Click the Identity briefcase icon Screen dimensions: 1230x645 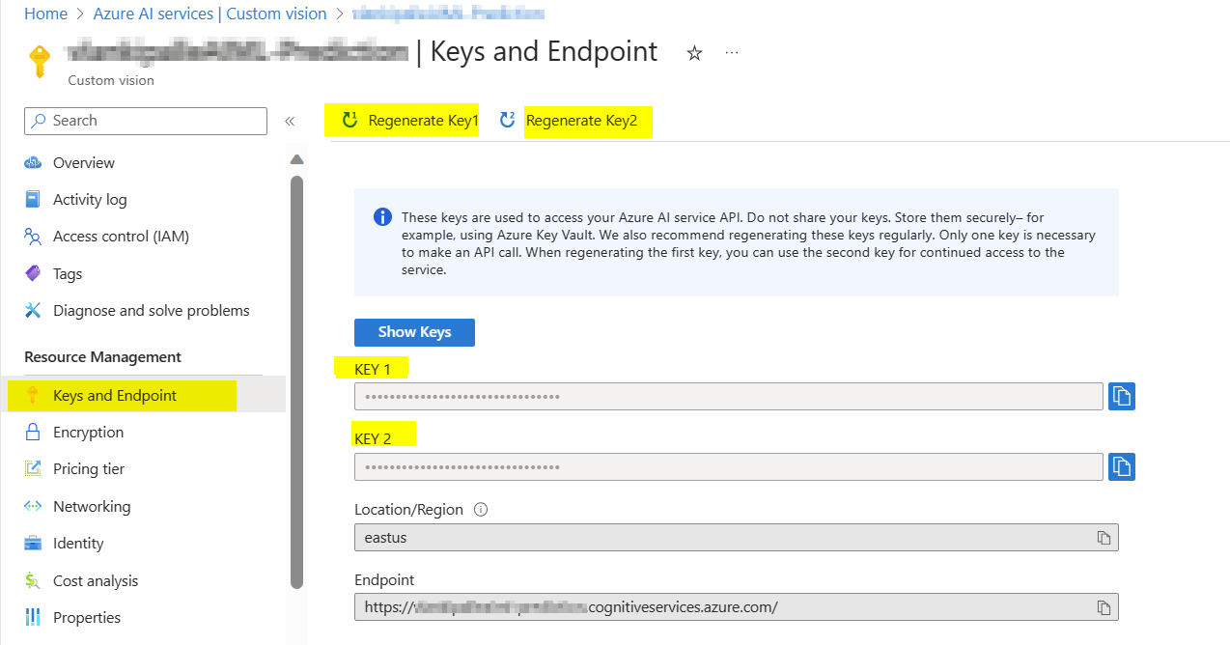click(x=33, y=544)
